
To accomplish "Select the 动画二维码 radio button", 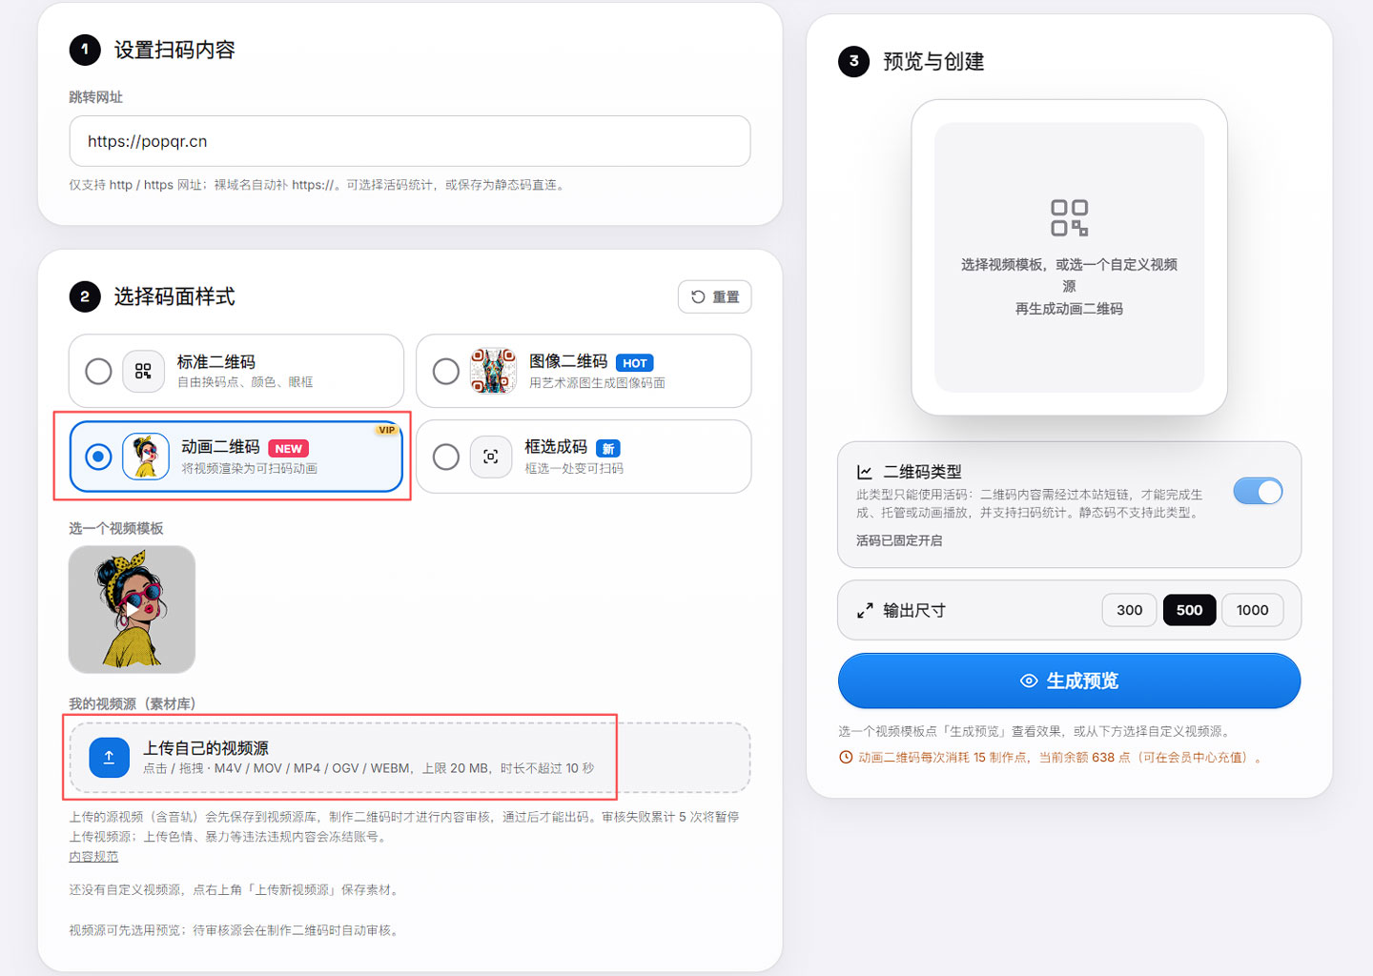I will pos(98,457).
